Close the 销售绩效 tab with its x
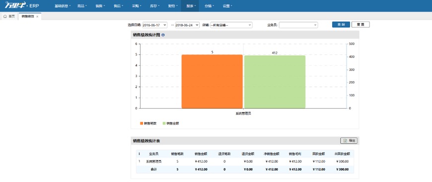Image resolution: width=432 pixels, height=182 pixels. (37, 16)
